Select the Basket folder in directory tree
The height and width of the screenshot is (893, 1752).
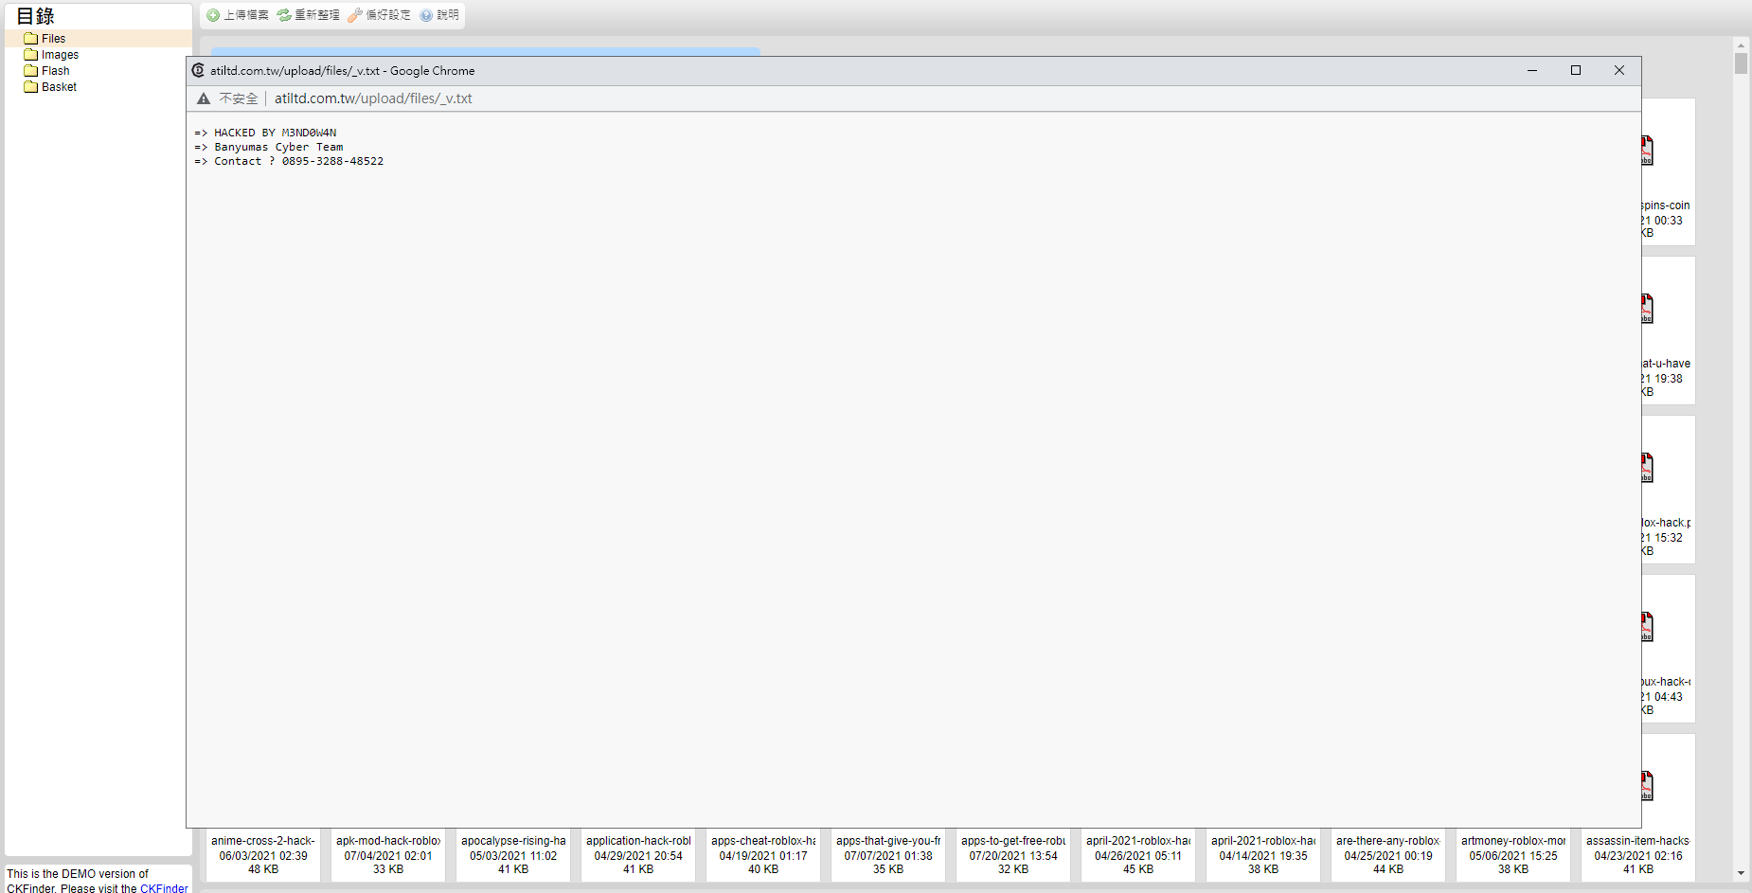coord(59,87)
